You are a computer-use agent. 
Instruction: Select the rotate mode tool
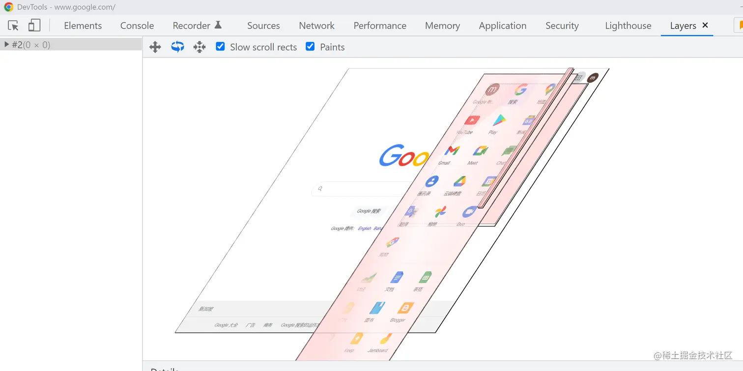[177, 47]
